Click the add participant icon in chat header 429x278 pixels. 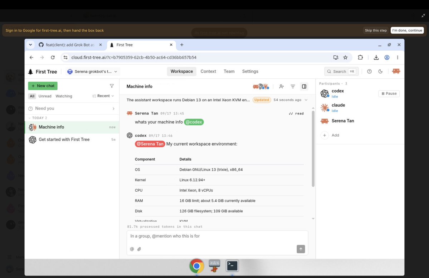pyautogui.click(x=281, y=86)
